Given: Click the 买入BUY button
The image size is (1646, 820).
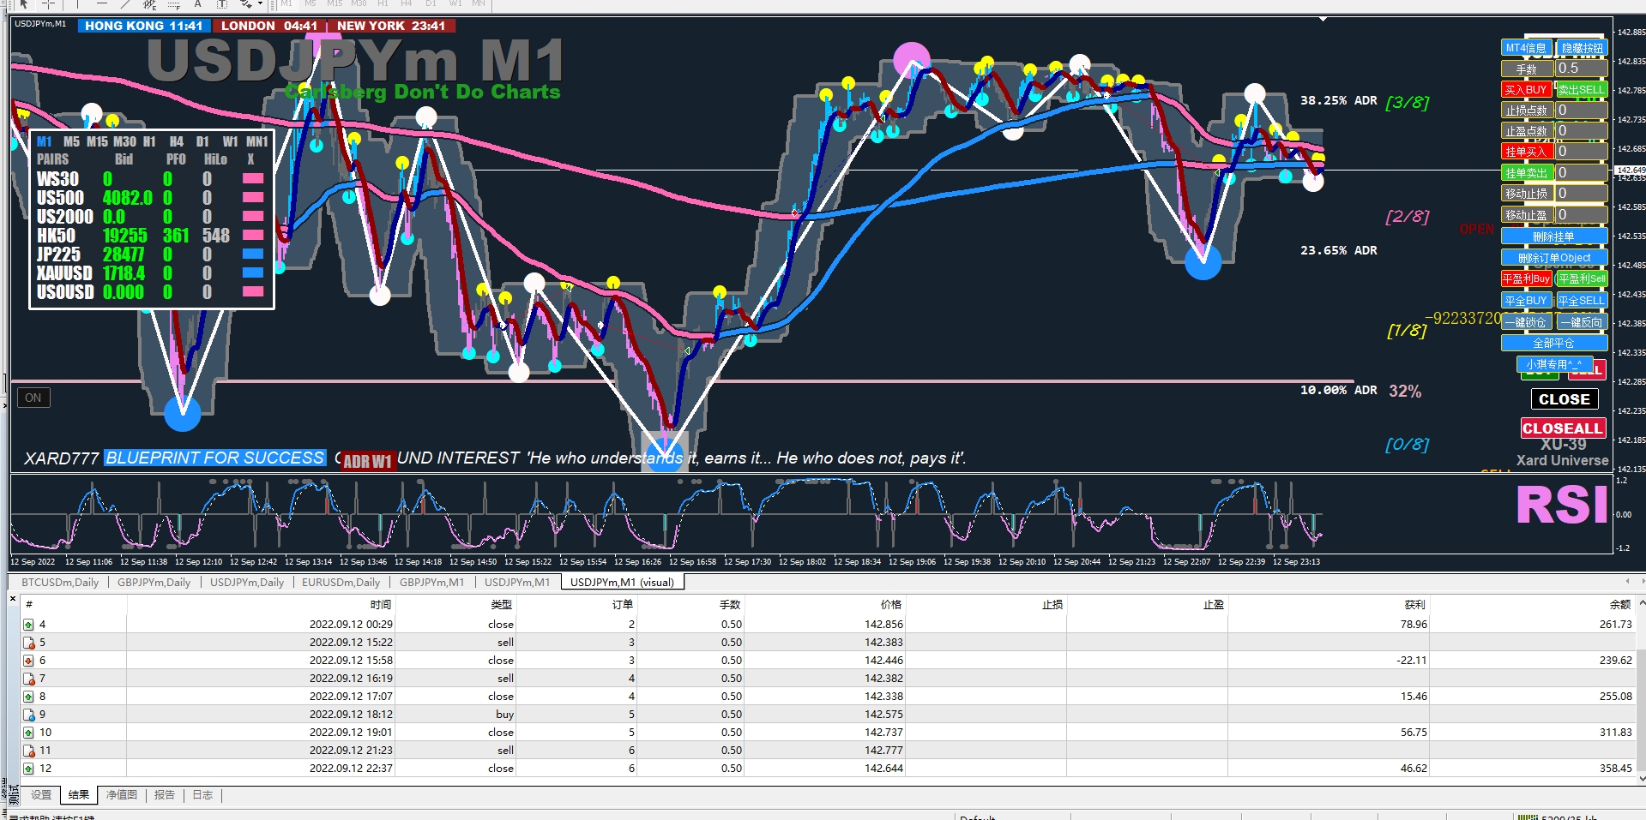Looking at the screenshot, I should (x=1526, y=89).
